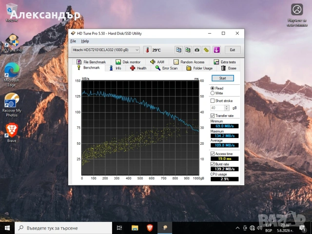Screen dimensions: 312x234
Task: Click the short stroke 40 input field
Action: [217, 108]
